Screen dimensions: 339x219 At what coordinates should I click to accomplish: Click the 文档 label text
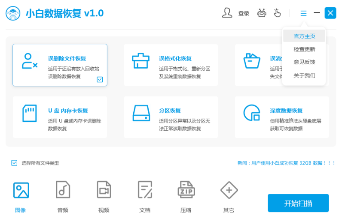[x=145, y=210]
